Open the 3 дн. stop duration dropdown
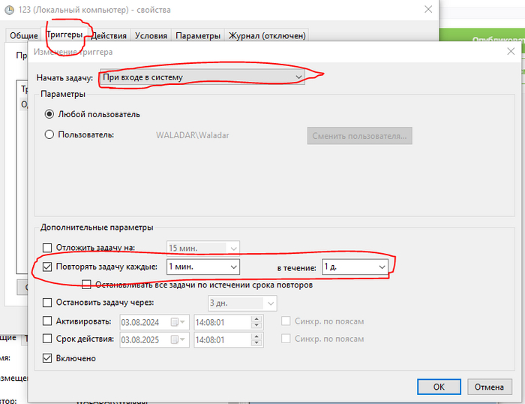 tap(242, 303)
